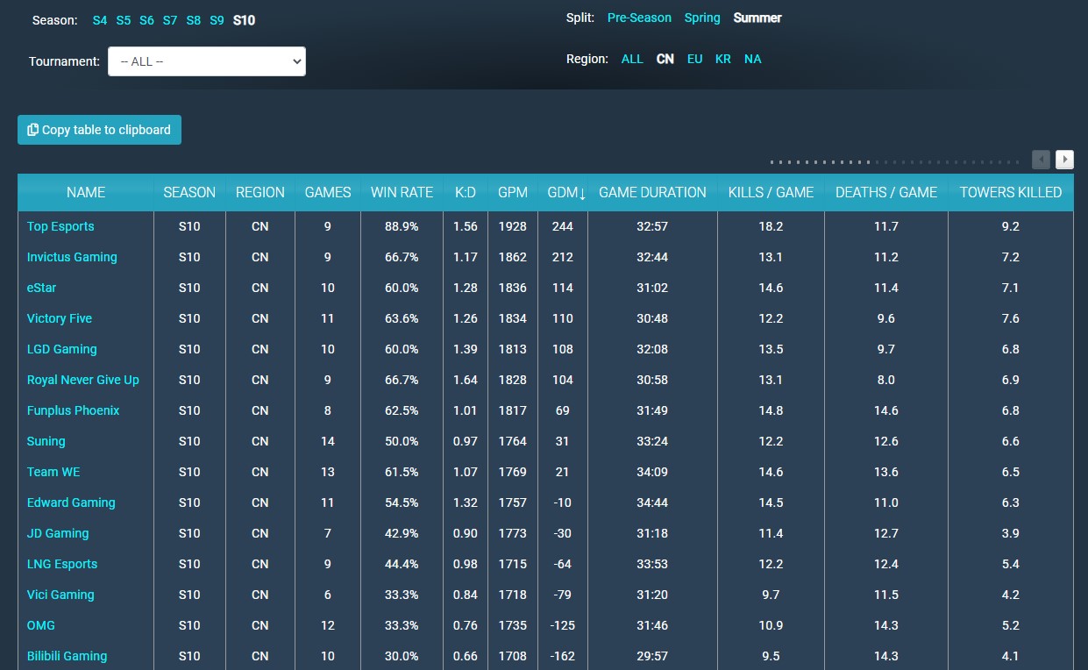
Task: Open LNG Esports team link
Action: click(x=62, y=564)
